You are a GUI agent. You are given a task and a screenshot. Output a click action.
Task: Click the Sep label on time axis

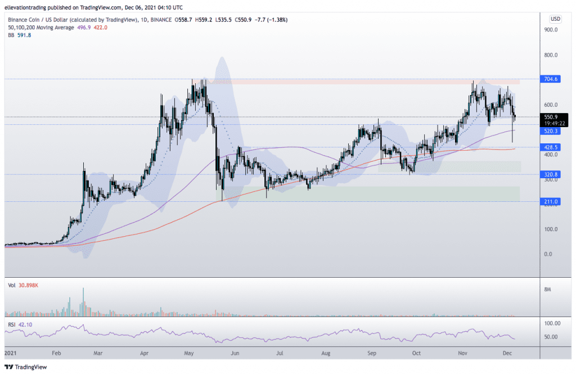click(372, 353)
